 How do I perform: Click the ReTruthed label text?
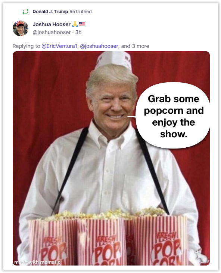80,12
